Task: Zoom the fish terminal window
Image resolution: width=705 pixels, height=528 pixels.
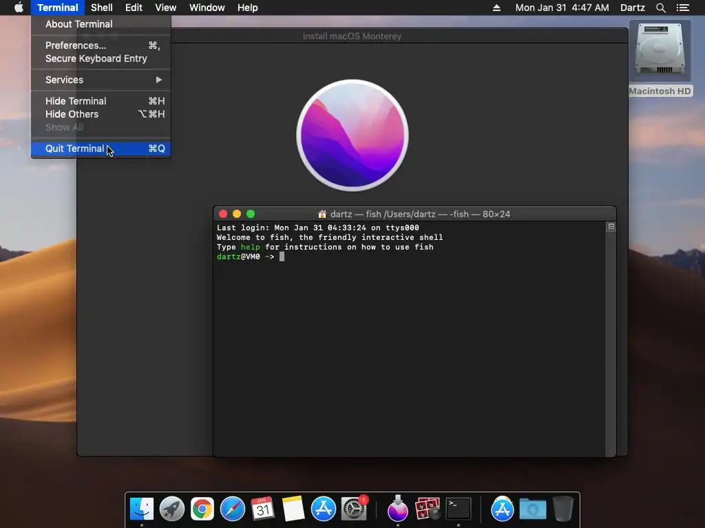Action: tap(251, 214)
